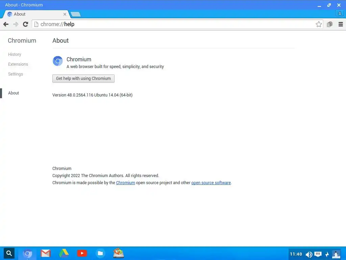Open the Chromium hamburger menu
This screenshot has width=346, height=260.
click(341, 24)
